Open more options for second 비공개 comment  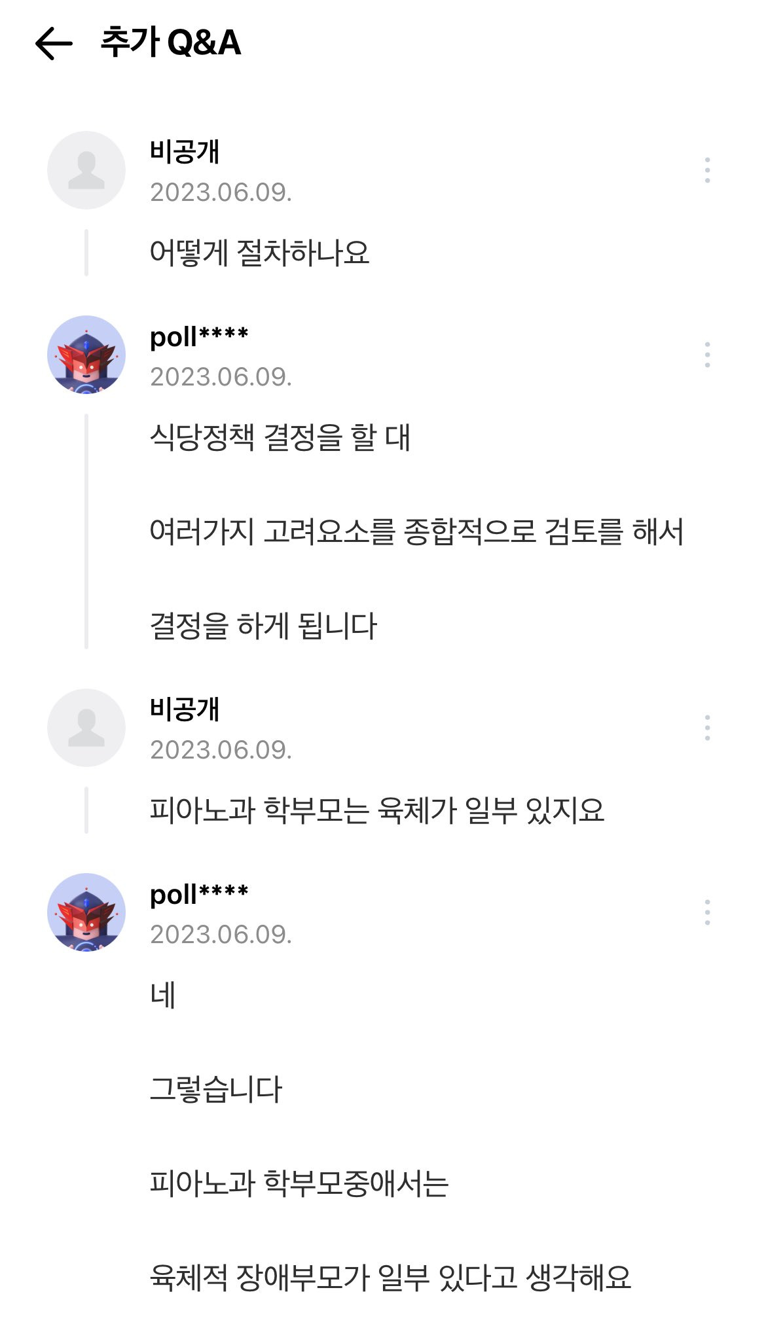coord(707,728)
